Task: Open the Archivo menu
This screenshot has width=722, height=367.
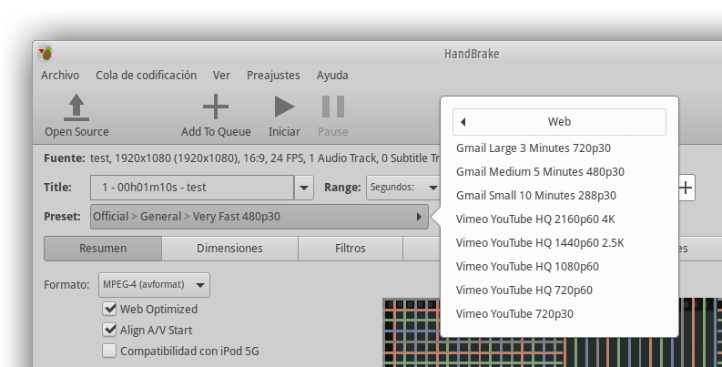Action: tap(60, 76)
